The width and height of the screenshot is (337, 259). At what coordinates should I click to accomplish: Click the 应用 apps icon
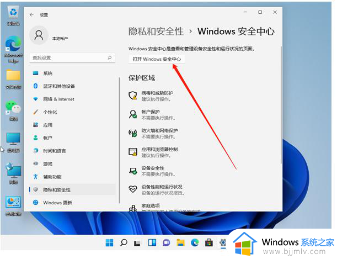tap(36, 125)
